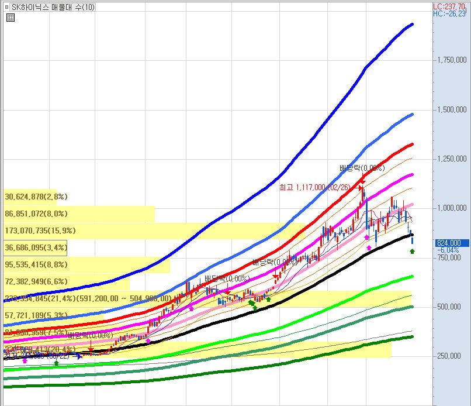
Task: Click the 30,624,878(2.8%) volume profile label
Action: [x=35, y=197]
